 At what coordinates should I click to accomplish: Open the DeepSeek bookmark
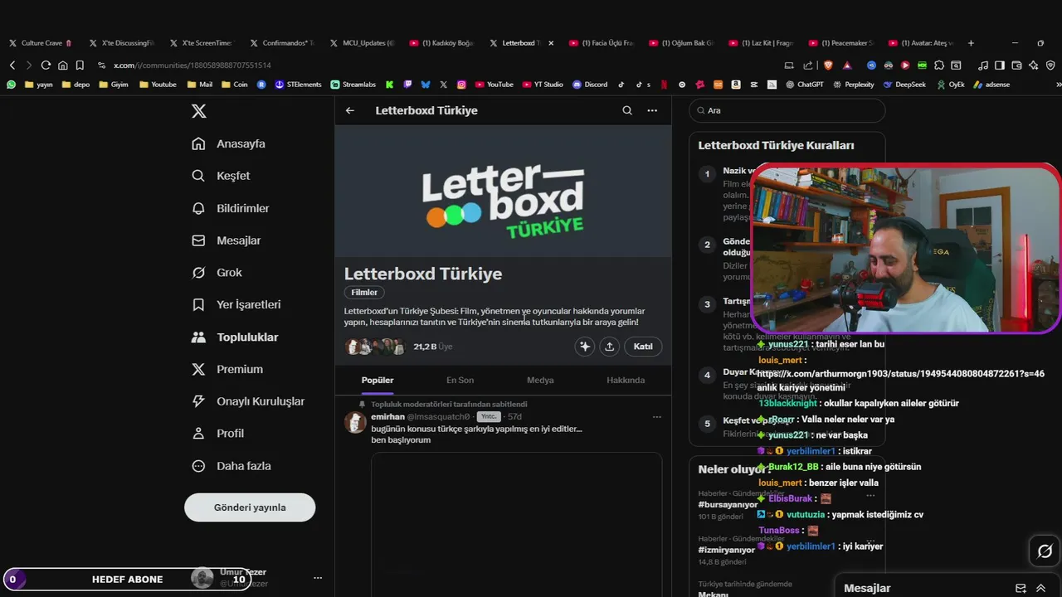point(904,84)
